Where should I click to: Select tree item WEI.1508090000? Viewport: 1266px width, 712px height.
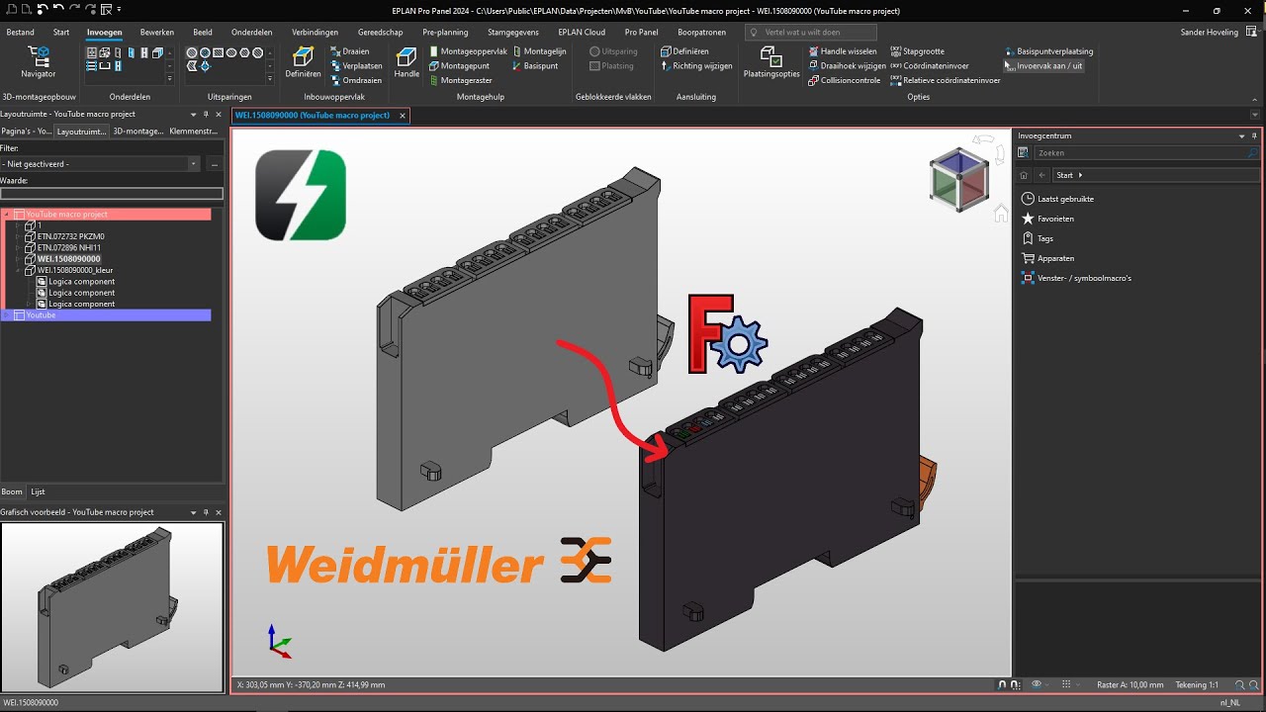tap(68, 259)
